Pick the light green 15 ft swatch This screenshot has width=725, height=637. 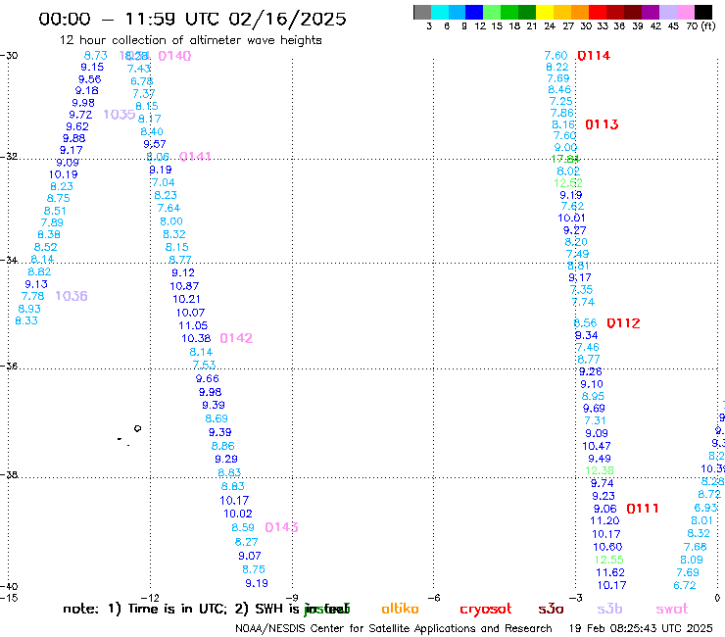[x=492, y=12]
